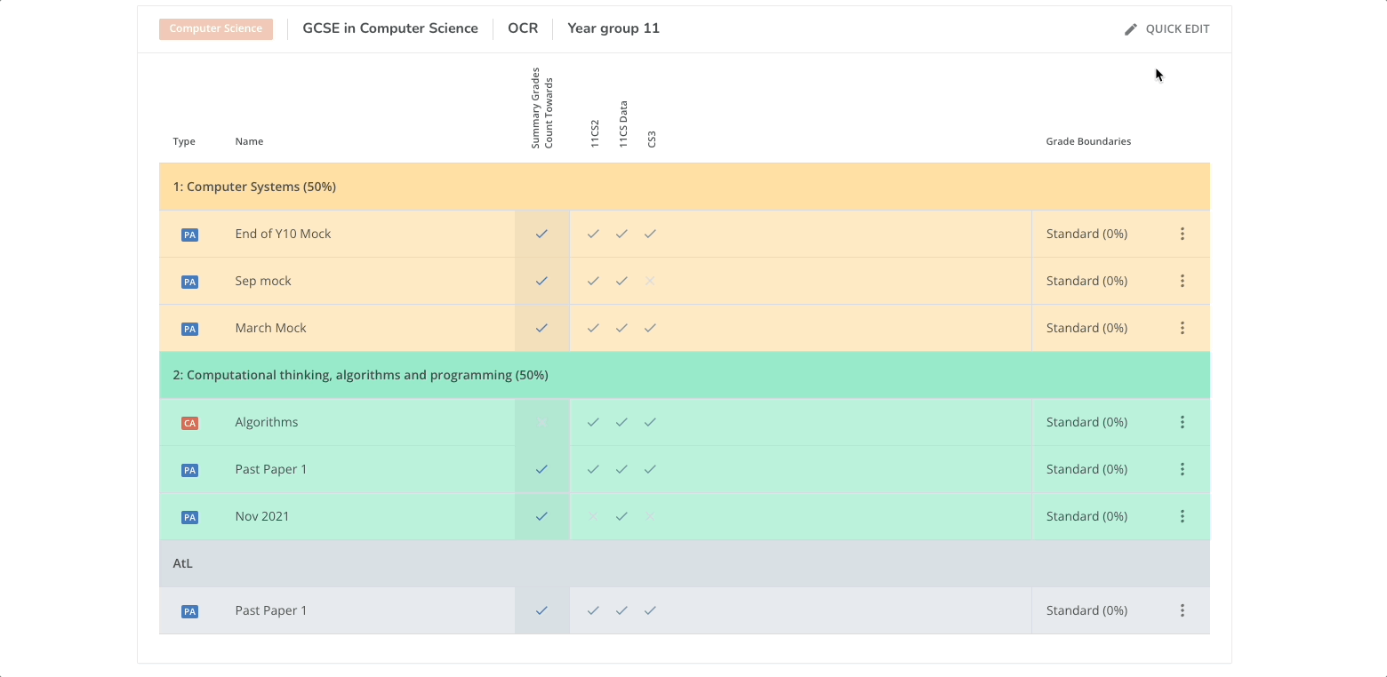Click the PA badge beside March Mock
This screenshot has width=1387, height=677.
pos(189,328)
